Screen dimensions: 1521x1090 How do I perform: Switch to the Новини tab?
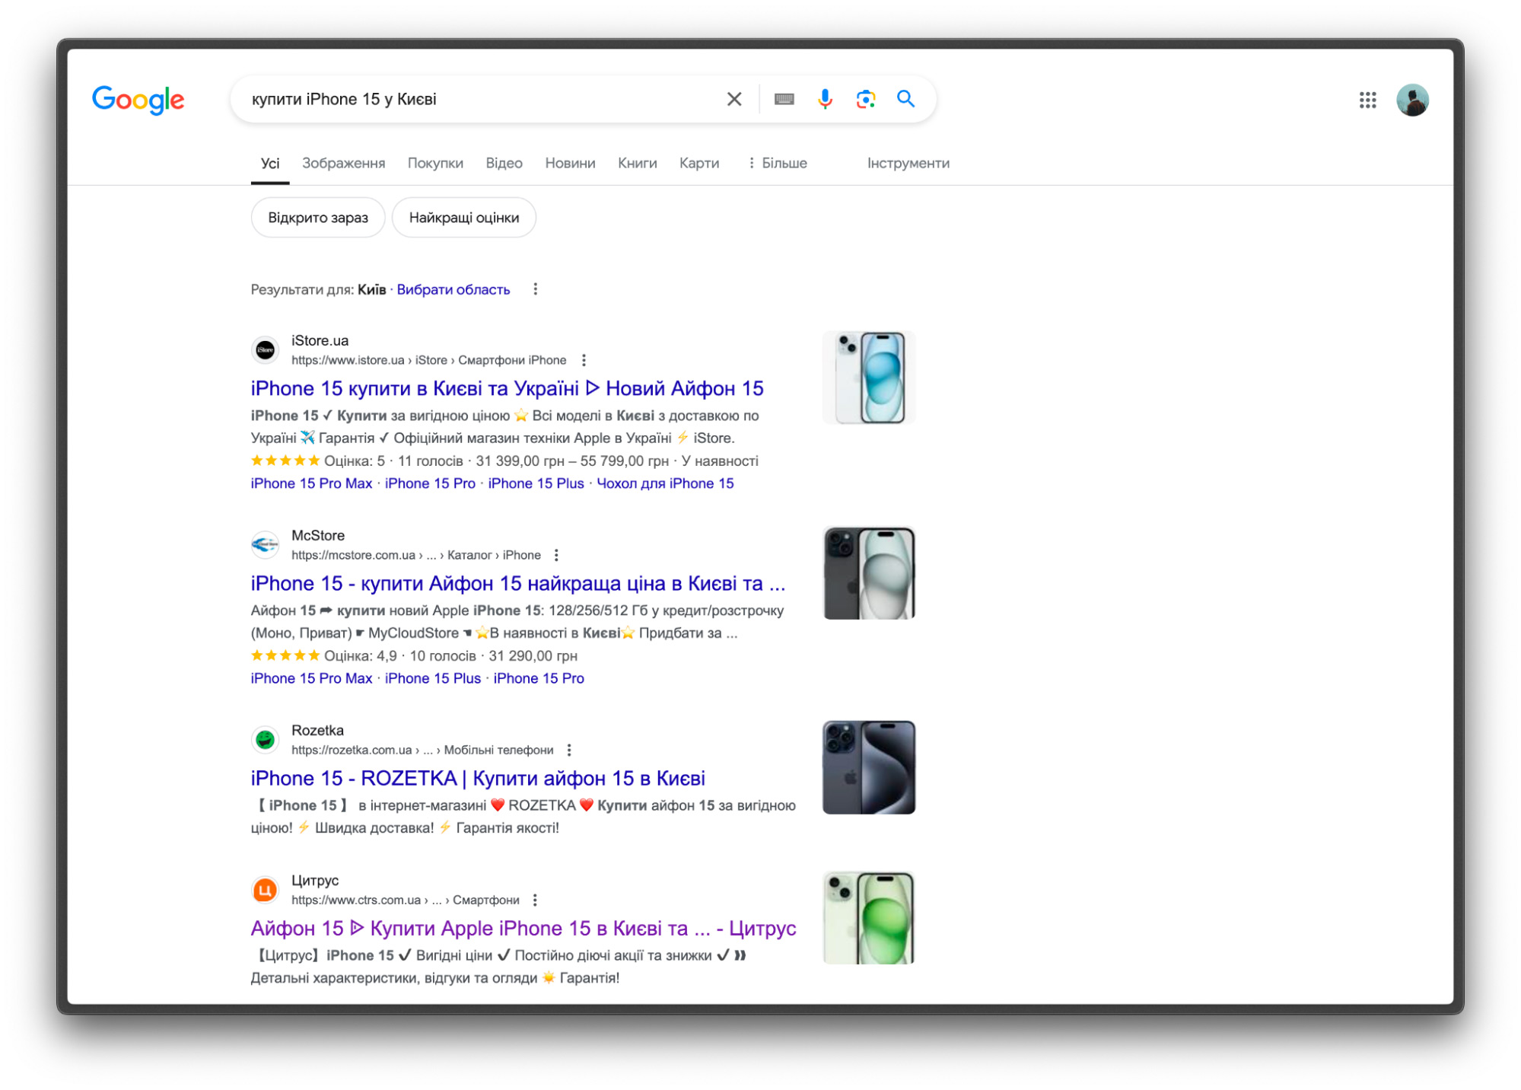(570, 163)
